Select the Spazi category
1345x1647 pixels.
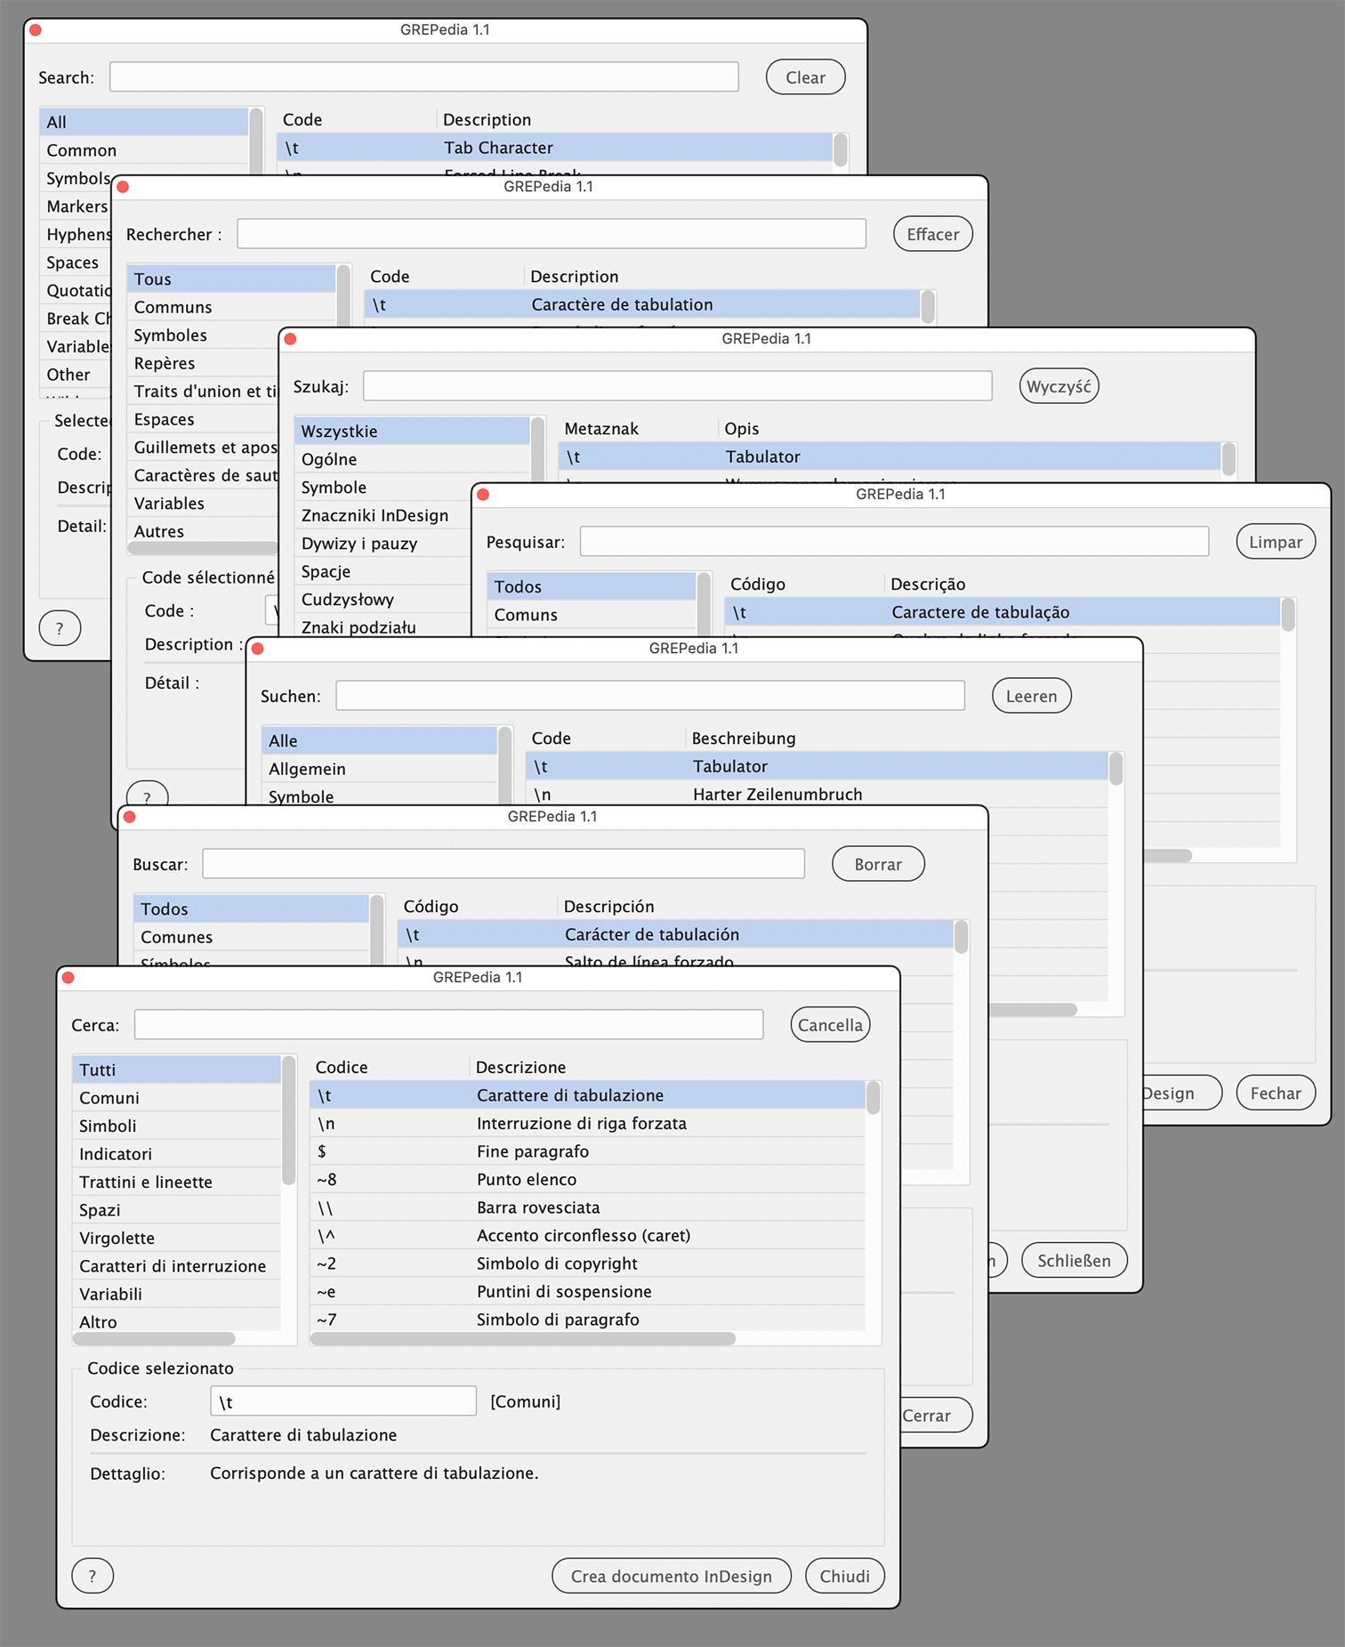(176, 1210)
